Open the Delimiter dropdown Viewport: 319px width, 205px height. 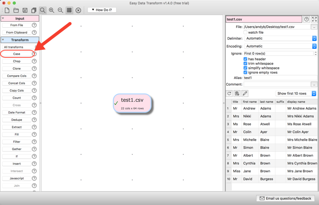click(x=281, y=38)
